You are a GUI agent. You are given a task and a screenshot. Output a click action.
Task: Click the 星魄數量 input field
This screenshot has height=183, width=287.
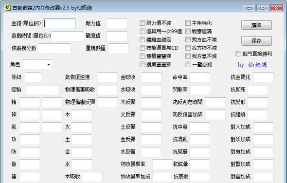coord(119,48)
